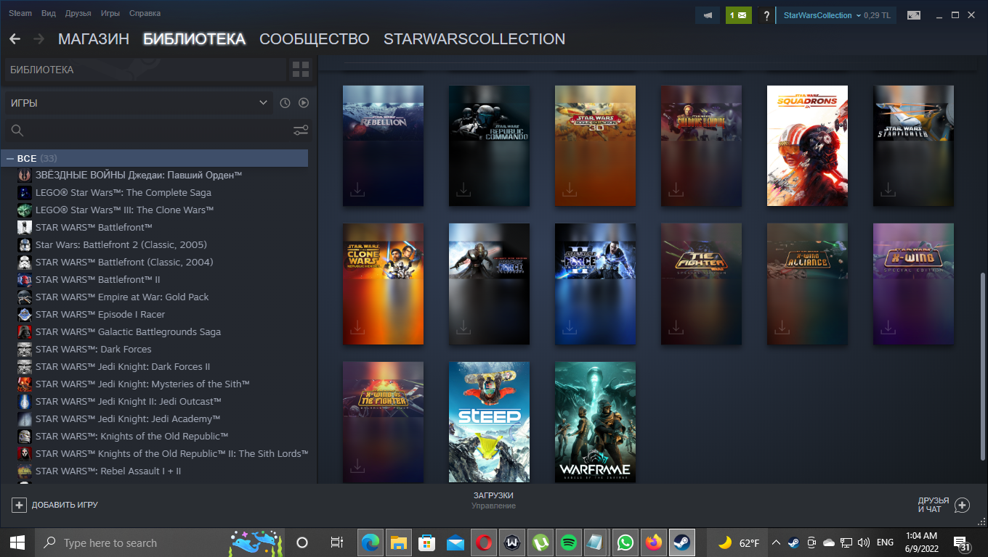The width and height of the screenshot is (988, 557).
Task: Open the ИГРЫ category dropdown
Action: tap(139, 103)
